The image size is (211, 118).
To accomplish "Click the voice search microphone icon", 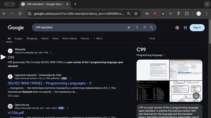I will coord(137,27).
